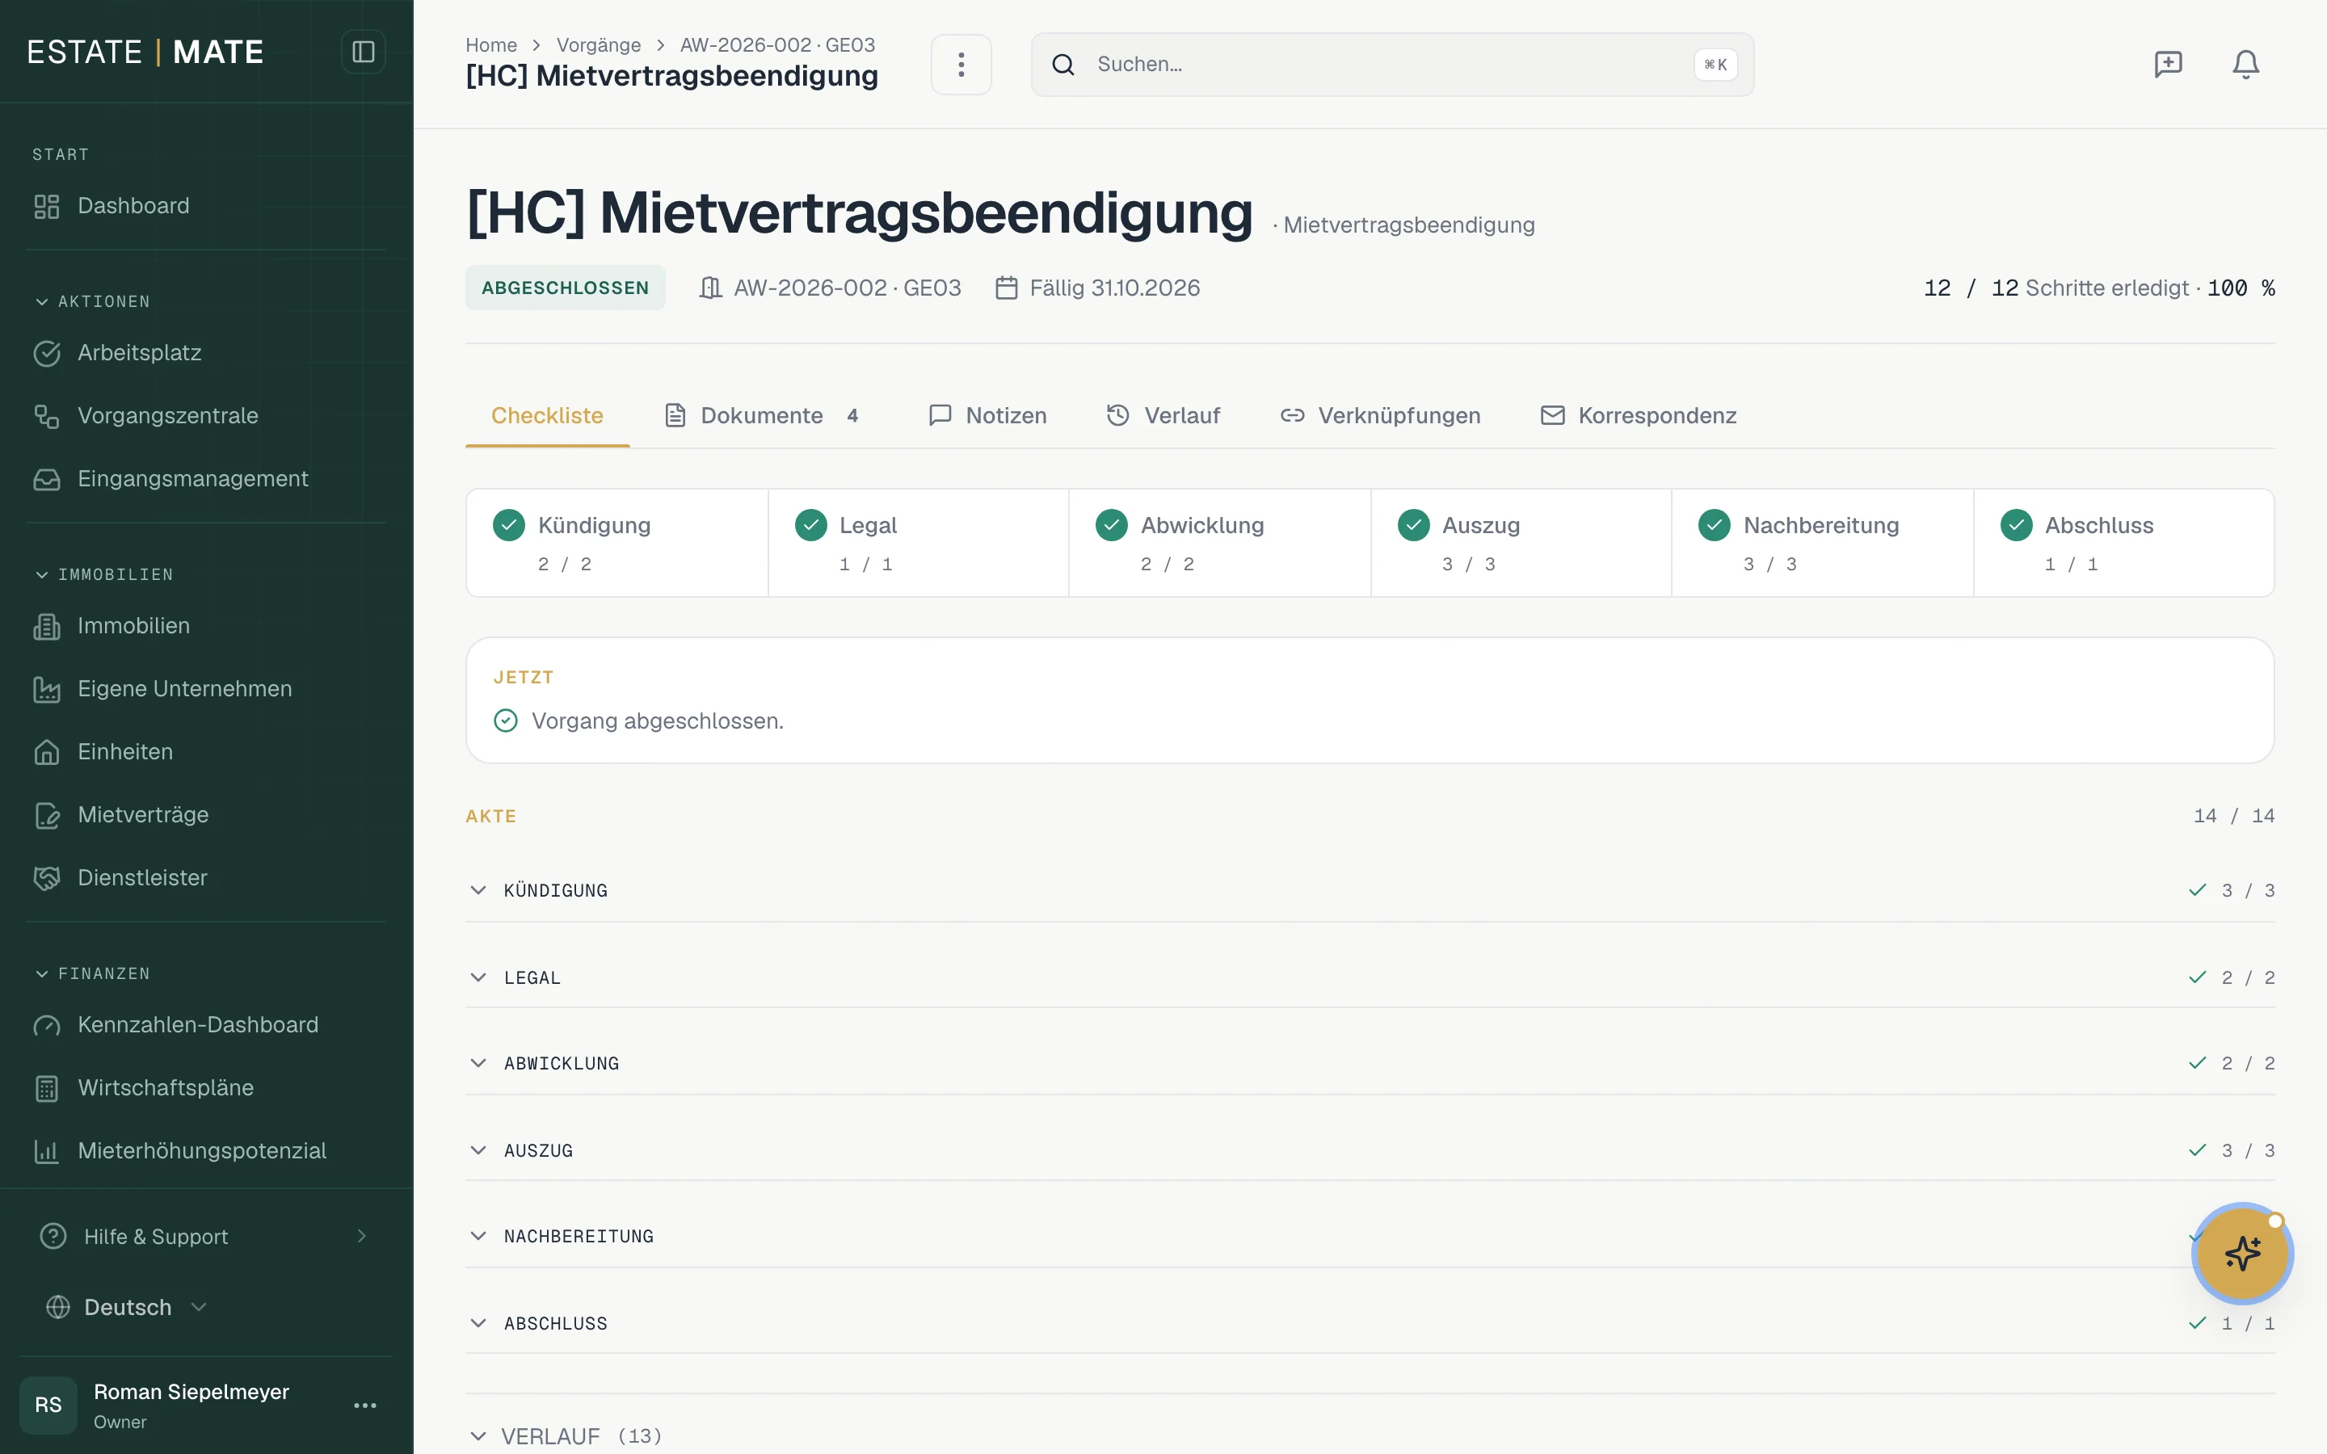Screen dimensions: 2327x1454
Task: Open the Verlauf tab
Action: (x=1163, y=416)
